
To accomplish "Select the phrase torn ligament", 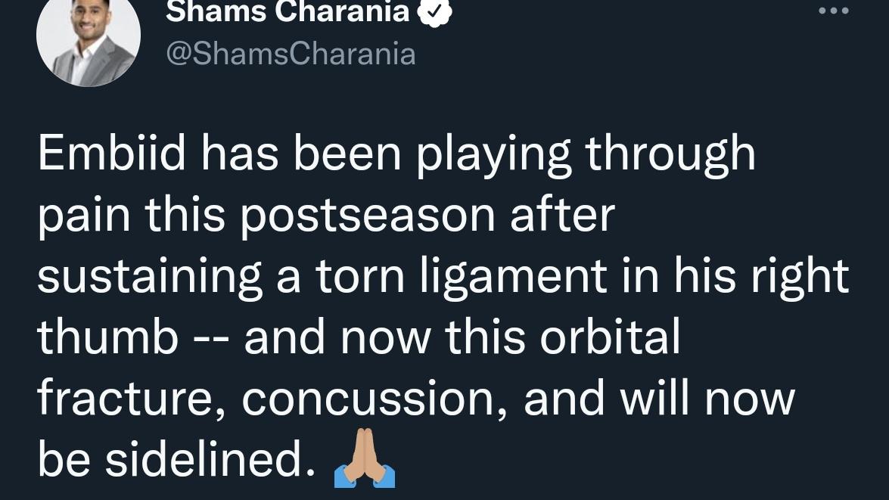I will (x=461, y=277).
